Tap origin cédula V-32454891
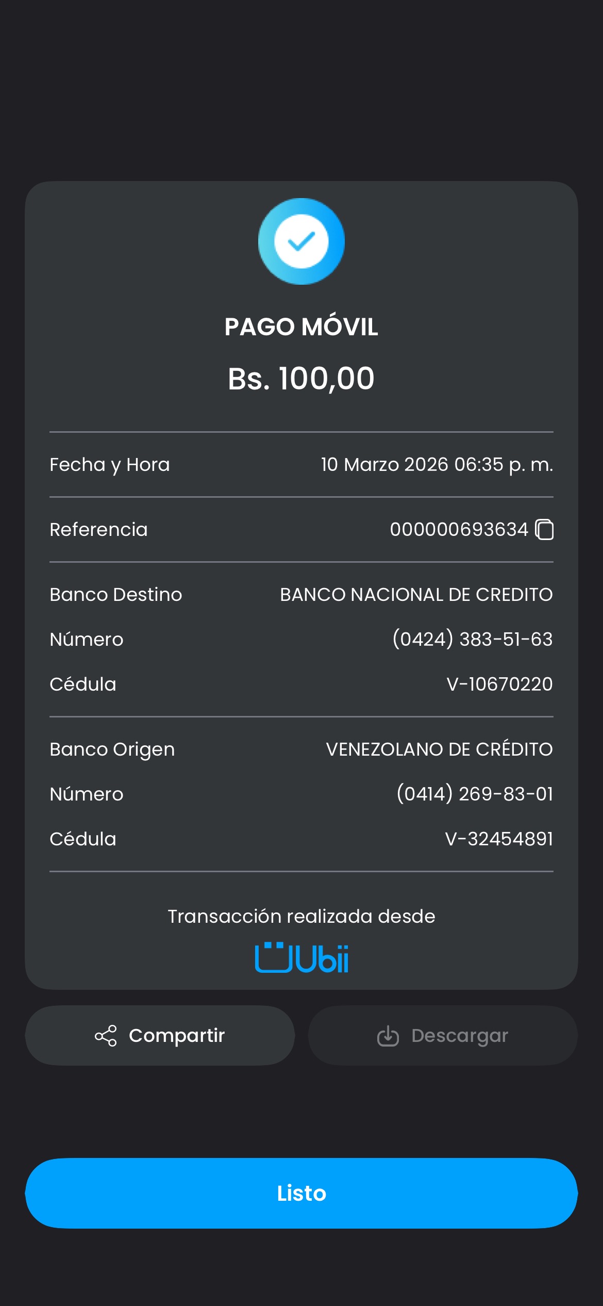The image size is (603, 1306). pos(498,839)
